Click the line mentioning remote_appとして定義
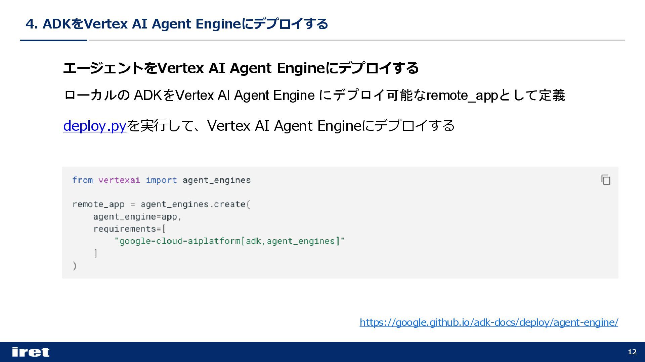 (314, 96)
